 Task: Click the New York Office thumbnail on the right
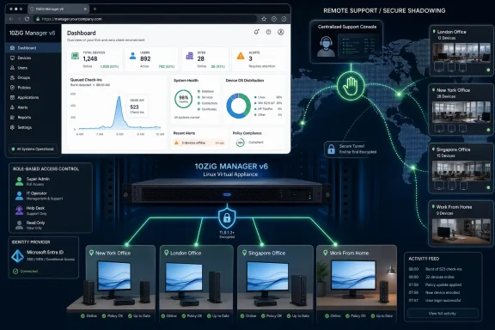pyautogui.click(x=461, y=112)
